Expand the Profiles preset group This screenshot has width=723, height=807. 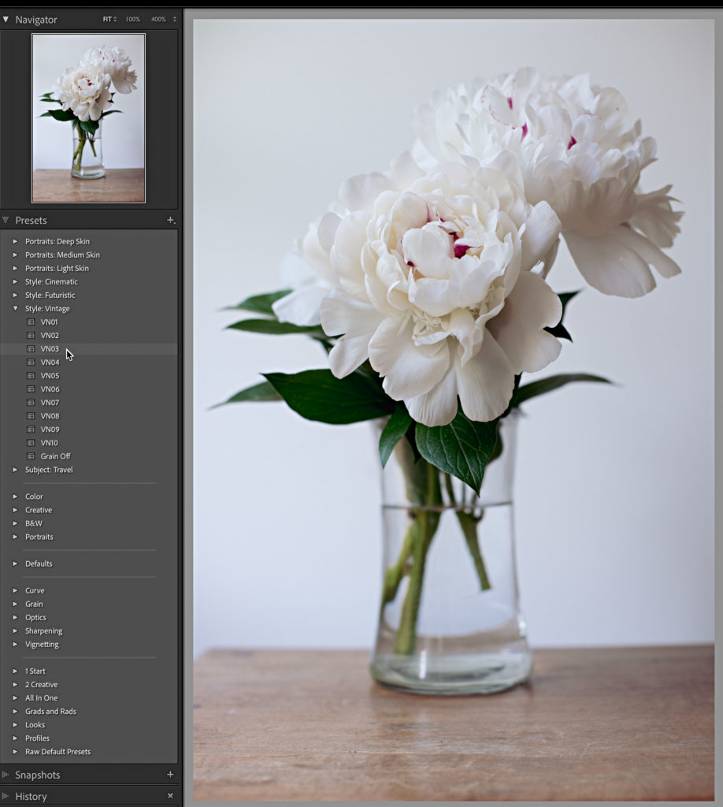point(15,738)
